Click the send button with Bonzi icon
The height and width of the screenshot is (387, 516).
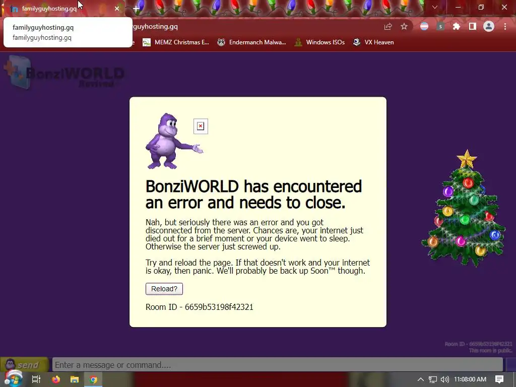(24, 365)
